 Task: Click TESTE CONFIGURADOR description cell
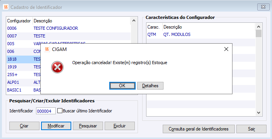tap(56, 28)
